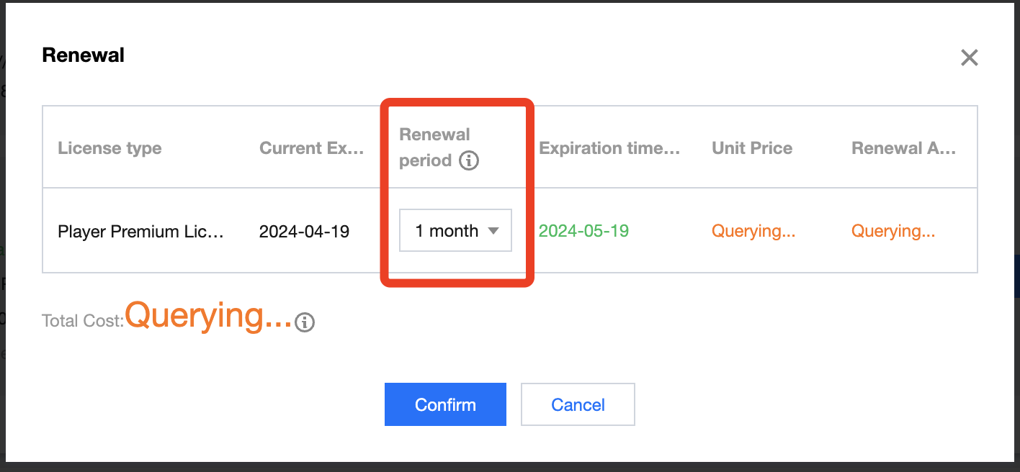This screenshot has height=472, width=1020.
Task: Click the Total Cost label
Action: pos(82,321)
